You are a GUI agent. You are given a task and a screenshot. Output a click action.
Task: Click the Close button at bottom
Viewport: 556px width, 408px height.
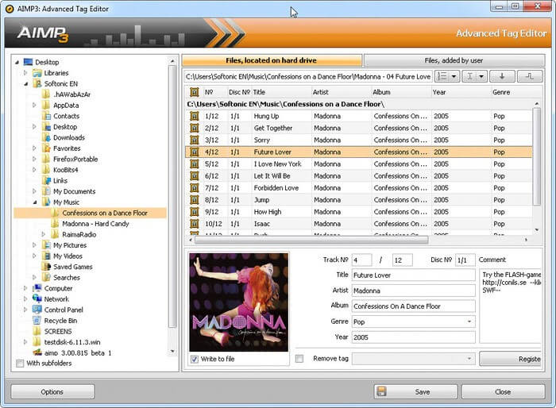[503, 391]
